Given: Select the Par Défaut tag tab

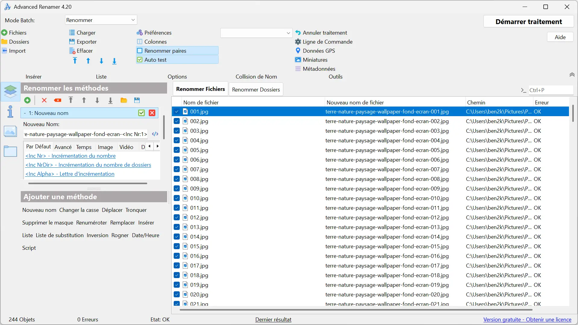Looking at the screenshot, I should click(x=39, y=147).
